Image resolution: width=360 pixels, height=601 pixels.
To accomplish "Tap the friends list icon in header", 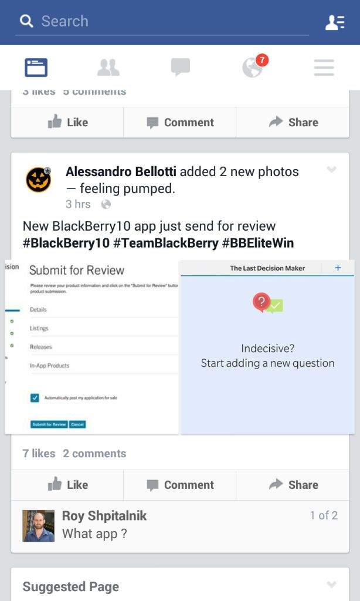I will [335, 22].
